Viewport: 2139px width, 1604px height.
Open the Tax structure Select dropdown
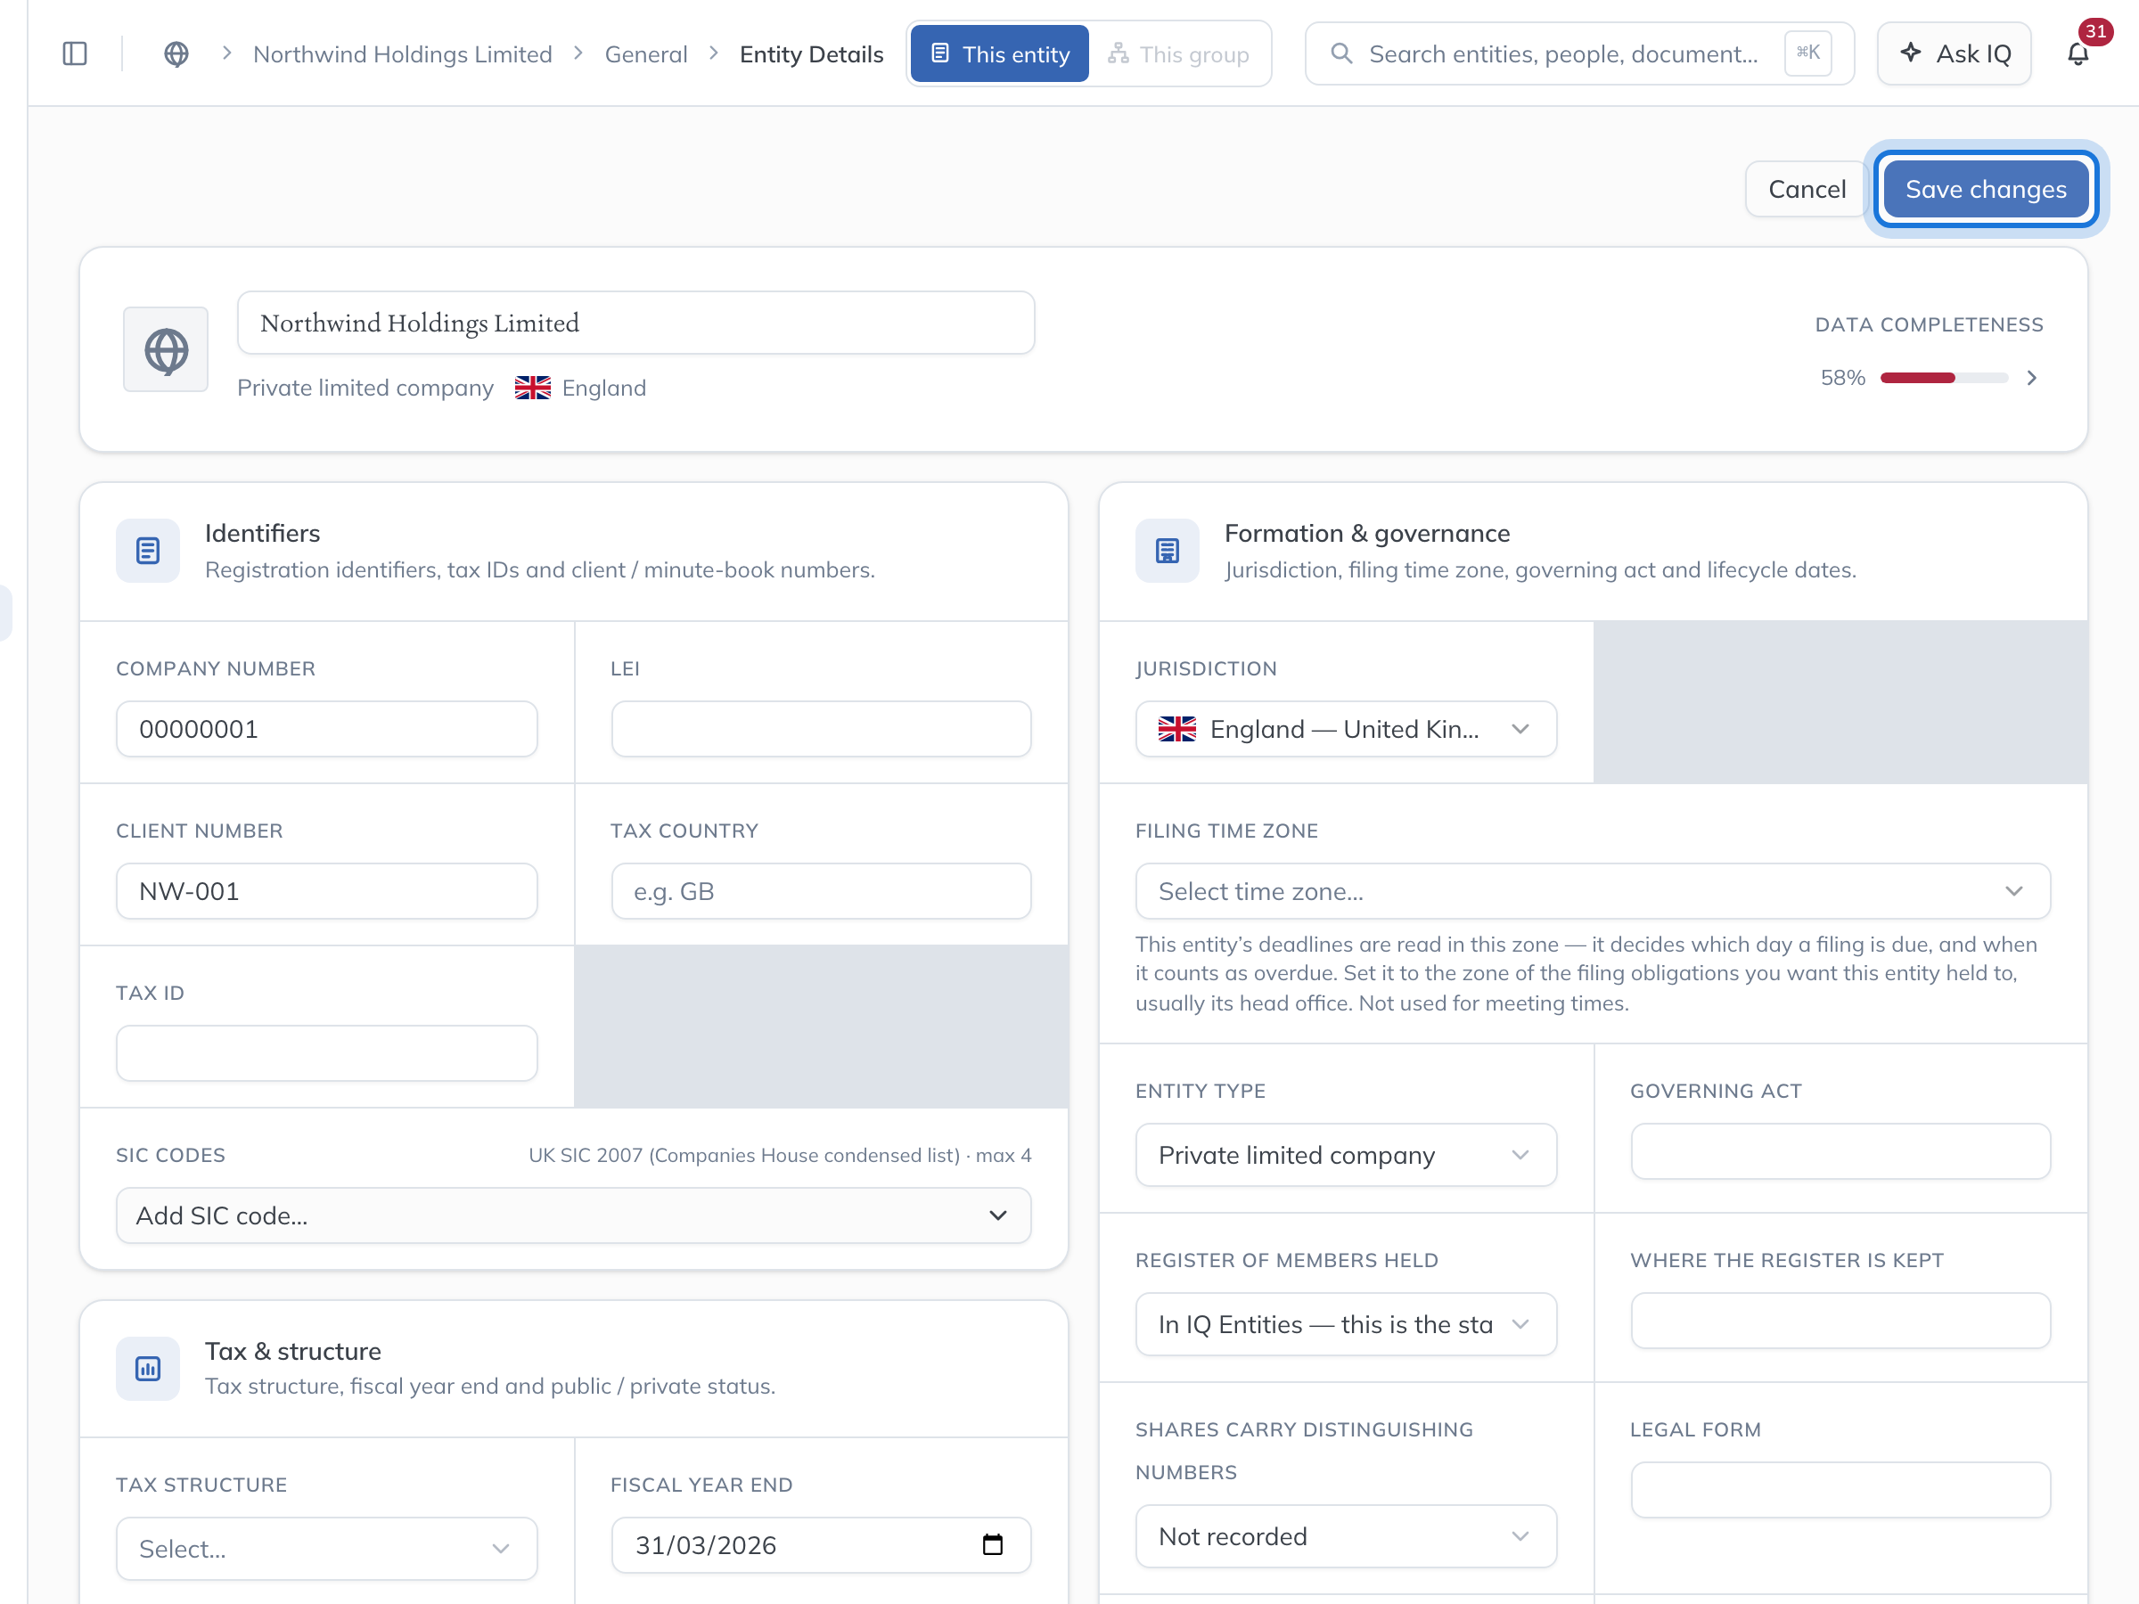point(327,1549)
